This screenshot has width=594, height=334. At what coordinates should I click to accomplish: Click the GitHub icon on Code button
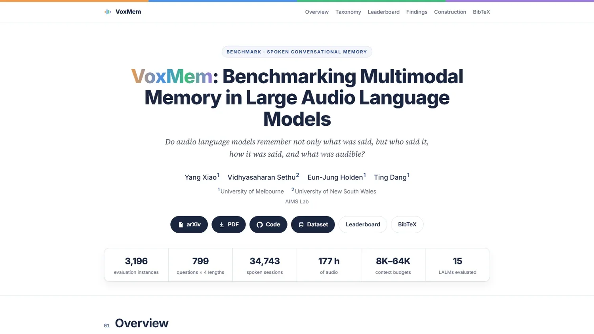point(260,225)
